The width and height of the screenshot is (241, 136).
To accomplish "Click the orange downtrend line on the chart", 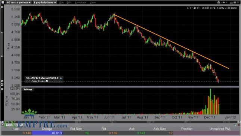I will (x=171, y=41).
